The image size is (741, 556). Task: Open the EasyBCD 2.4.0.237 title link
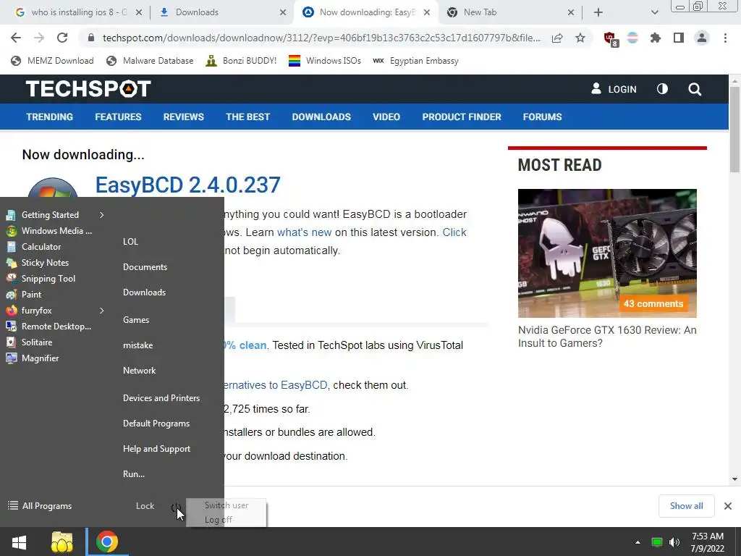(x=188, y=185)
